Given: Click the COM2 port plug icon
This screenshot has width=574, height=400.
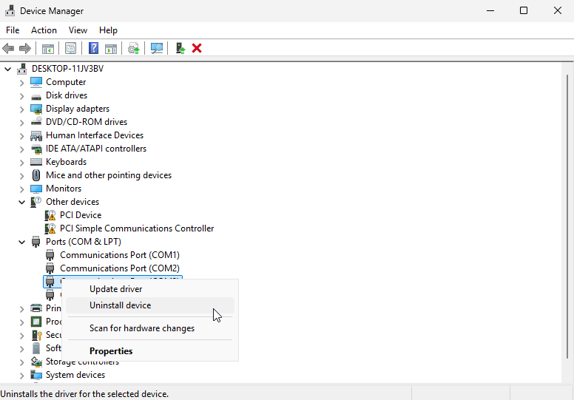Looking at the screenshot, I should (x=50, y=268).
